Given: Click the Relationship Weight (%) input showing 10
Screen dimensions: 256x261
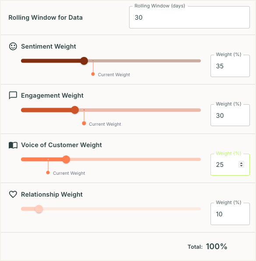Looking at the screenshot, I should tap(230, 214).
